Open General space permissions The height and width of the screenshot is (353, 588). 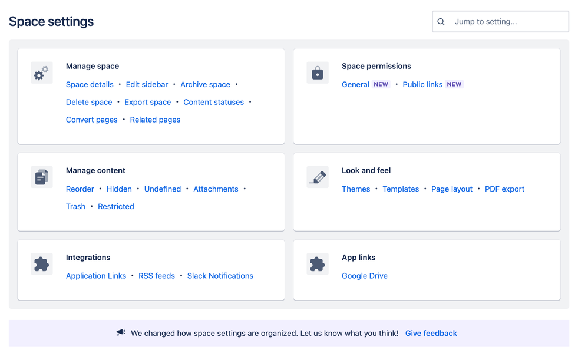click(355, 84)
